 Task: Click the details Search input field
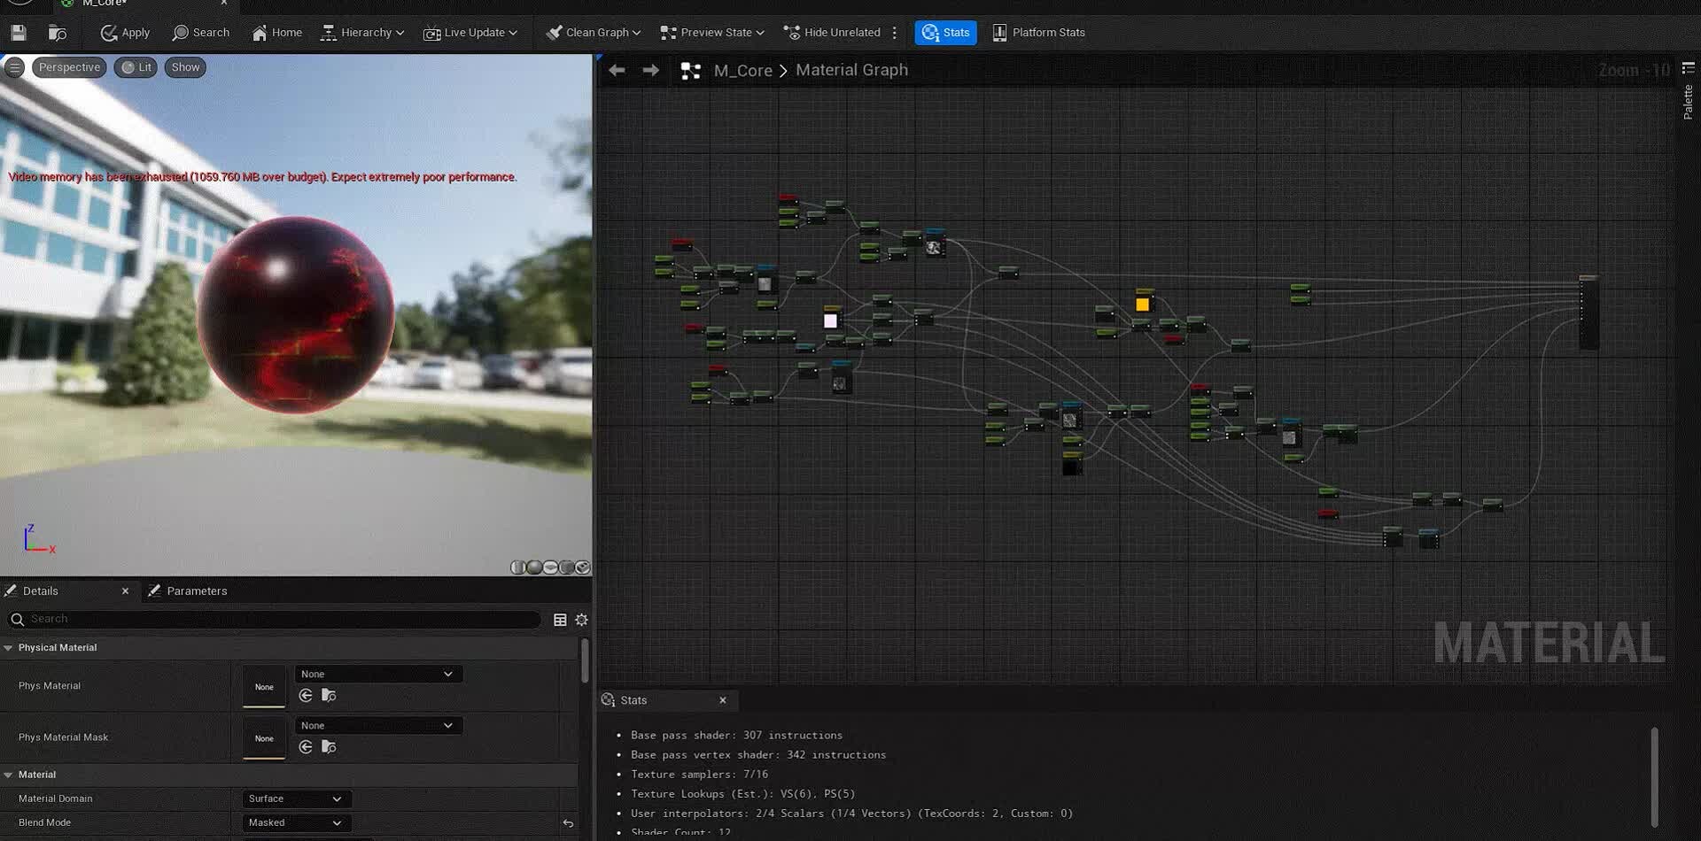282,619
